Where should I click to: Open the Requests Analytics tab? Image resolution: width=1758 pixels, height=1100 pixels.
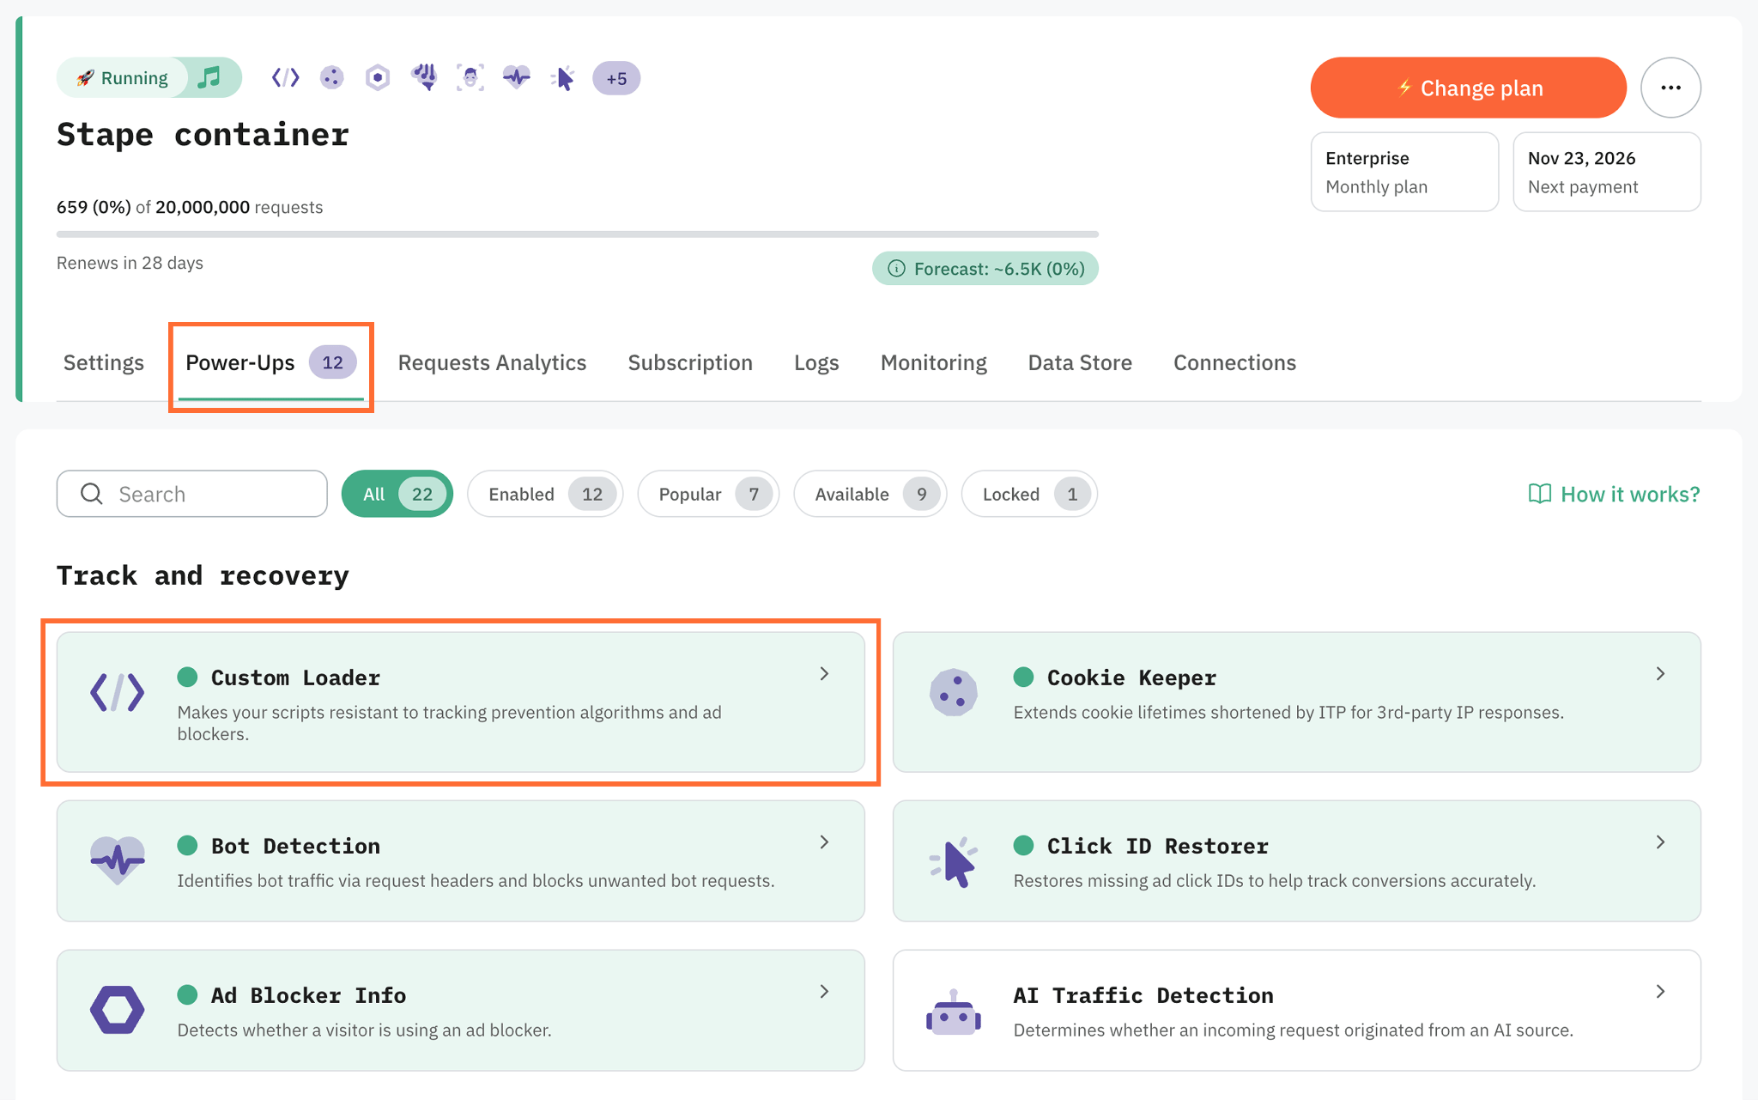492,362
